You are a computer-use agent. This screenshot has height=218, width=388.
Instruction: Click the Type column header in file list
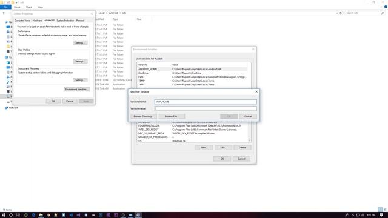pos(115,19)
